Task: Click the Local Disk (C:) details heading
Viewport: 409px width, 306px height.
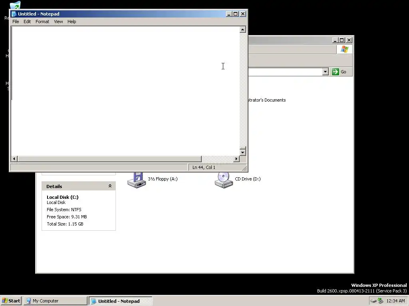Action: (x=63, y=197)
